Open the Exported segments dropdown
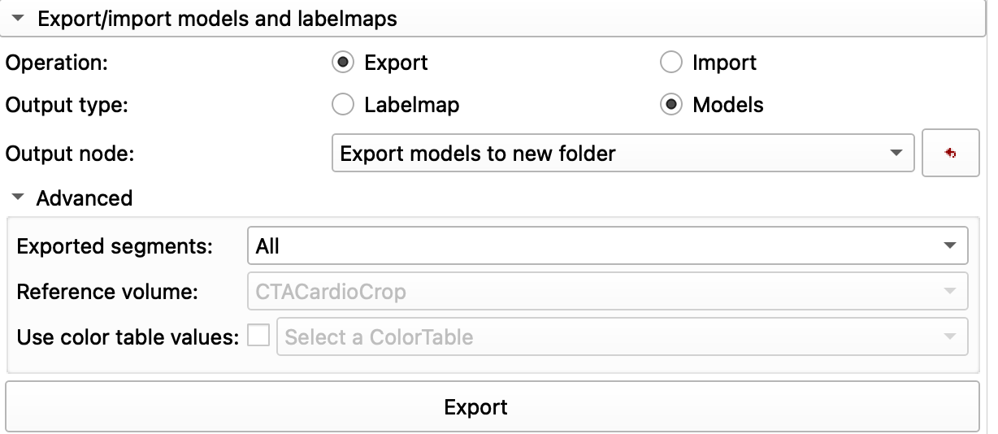Viewport: 998px width, 434px height. click(607, 245)
